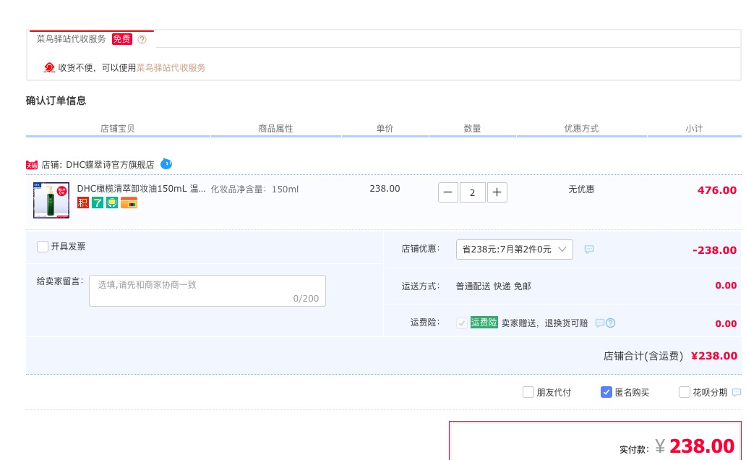Tick the 开具发票 checkbox

tap(43, 246)
